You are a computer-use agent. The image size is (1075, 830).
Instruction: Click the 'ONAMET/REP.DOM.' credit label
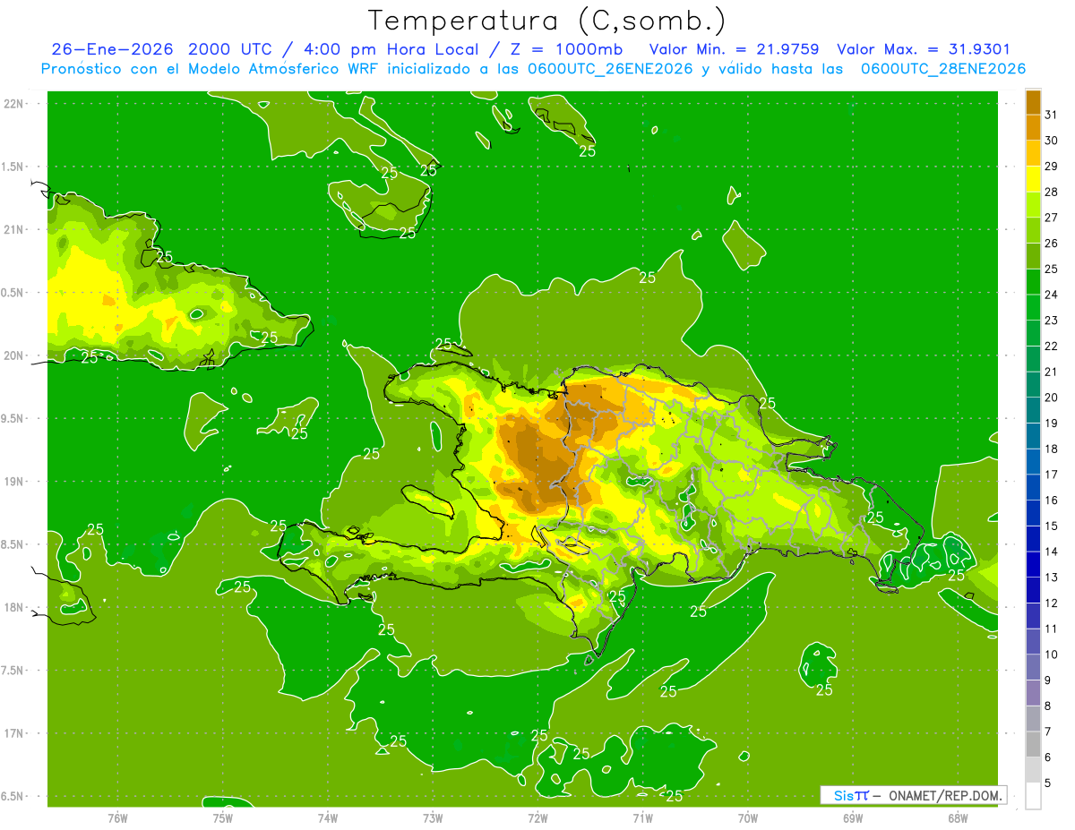947,795
